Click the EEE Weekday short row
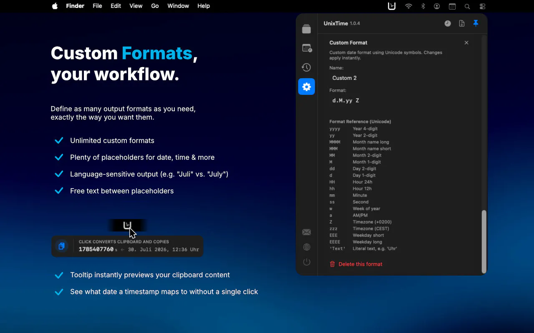 tap(357, 235)
